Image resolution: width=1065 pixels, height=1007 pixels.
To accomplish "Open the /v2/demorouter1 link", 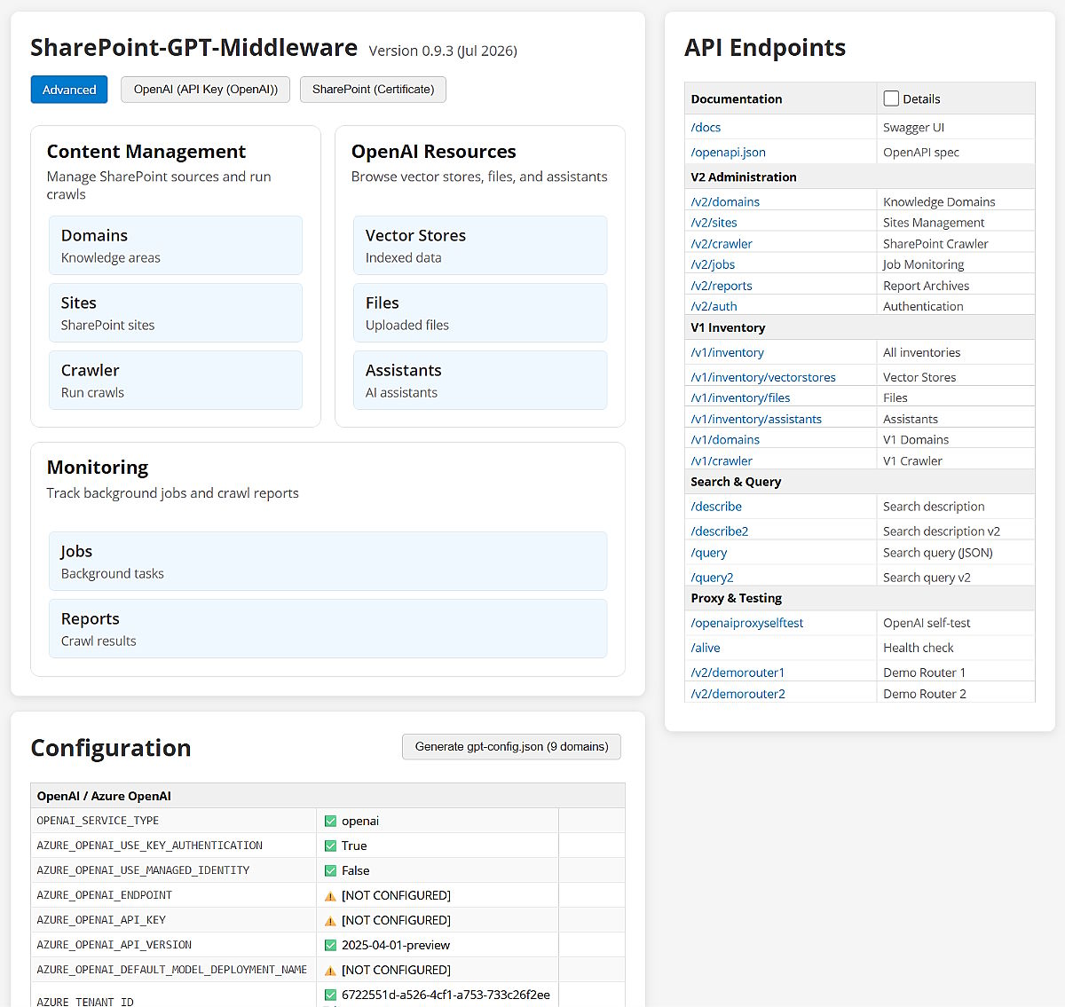I will [738, 673].
